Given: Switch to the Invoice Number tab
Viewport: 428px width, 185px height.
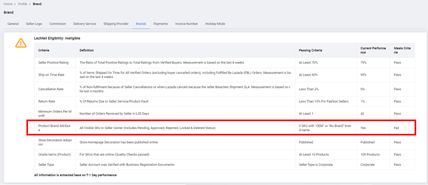Looking at the screenshot, I should (x=186, y=24).
